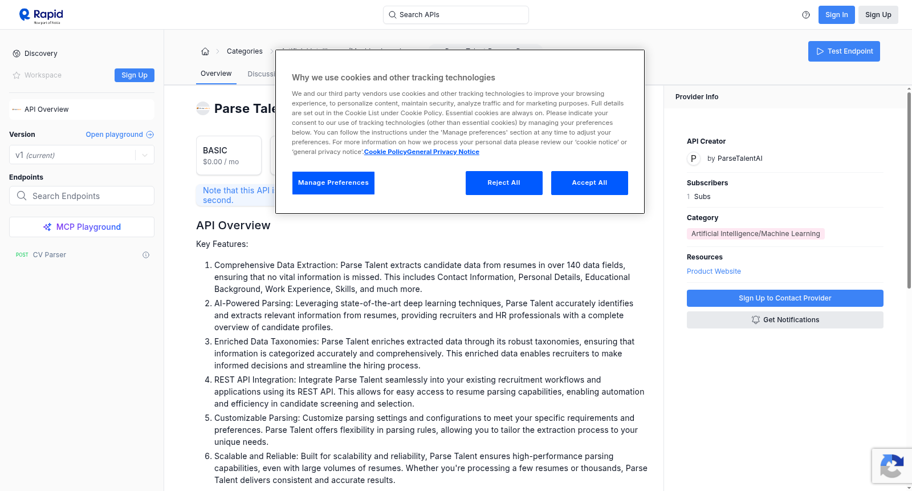Focus the Search Endpoints input field
Viewport: 912px width, 491px height.
[82, 196]
